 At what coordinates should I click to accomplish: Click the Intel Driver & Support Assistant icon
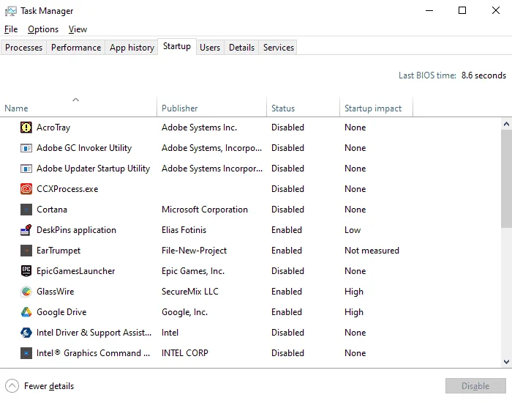point(26,333)
